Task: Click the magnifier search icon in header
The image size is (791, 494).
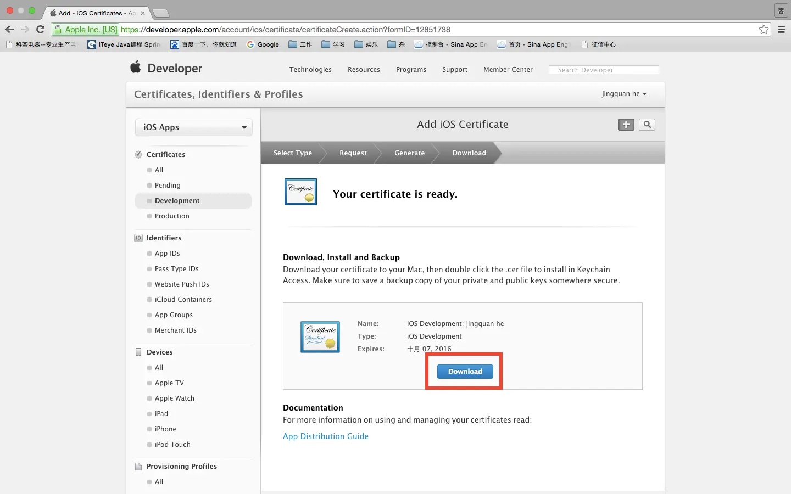Action: pyautogui.click(x=647, y=125)
